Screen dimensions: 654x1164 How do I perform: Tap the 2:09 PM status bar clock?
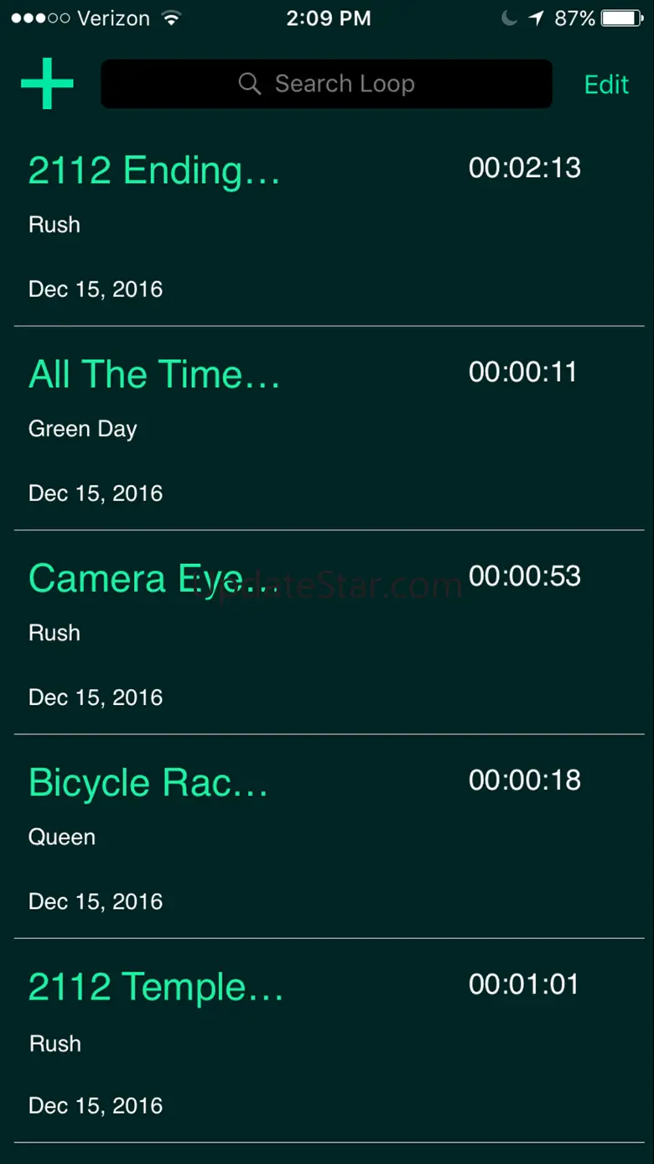[x=328, y=18]
